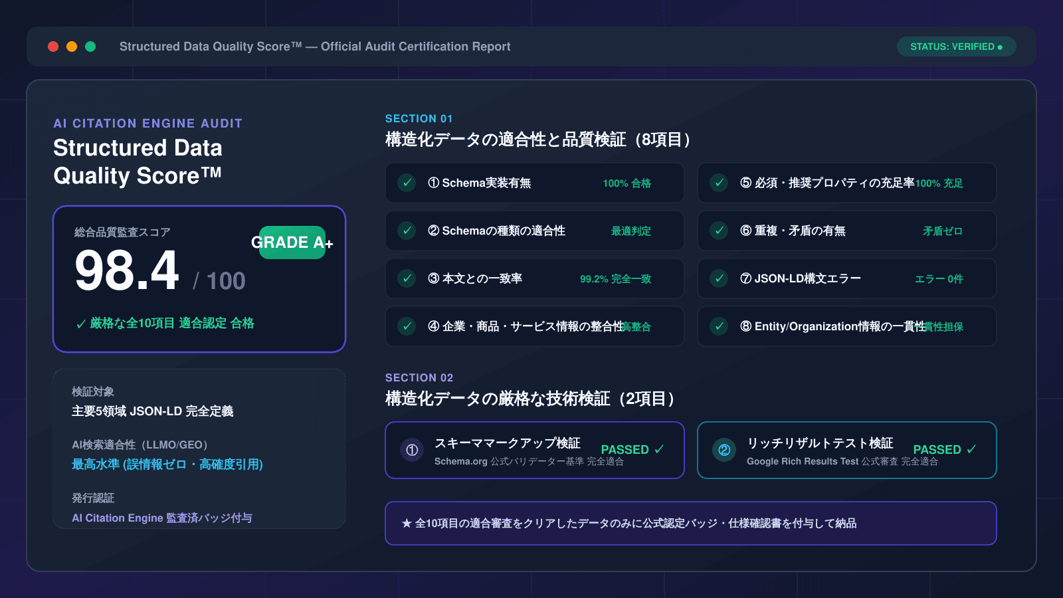Viewport: 1063px width, 598px height.
Task: Click '最高水準 (誤情報ゼロ・高確度引用)' text
Action: (x=167, y=464)
